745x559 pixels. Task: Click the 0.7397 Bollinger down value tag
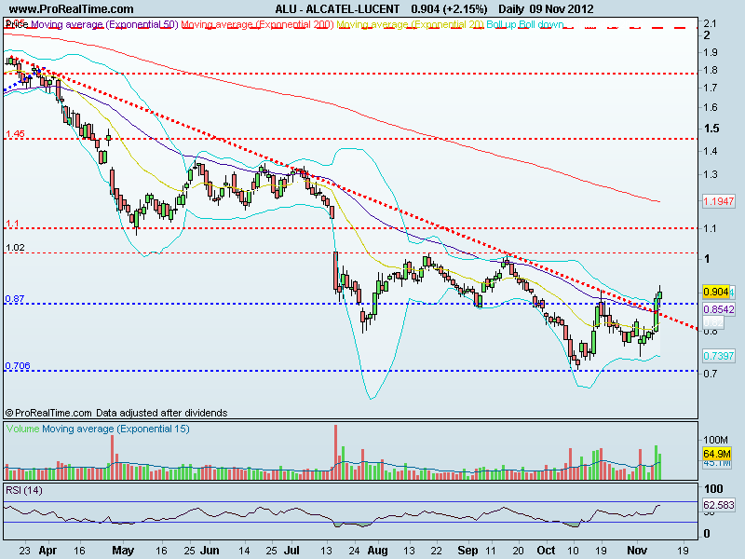pyautogui.click(x=718, y=356)
